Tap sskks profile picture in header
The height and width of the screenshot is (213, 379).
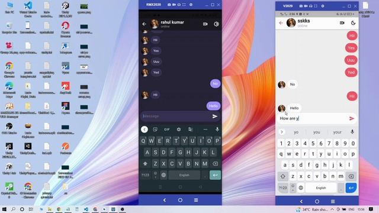click(291, 23)
